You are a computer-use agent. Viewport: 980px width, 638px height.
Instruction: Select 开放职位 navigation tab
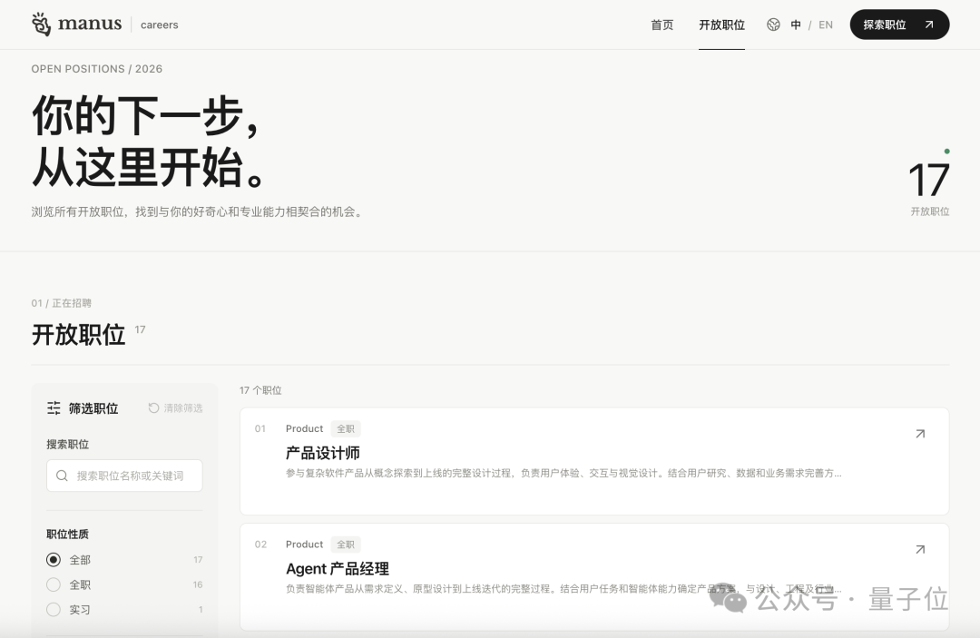pyautogui.click(x=722, y=25)
